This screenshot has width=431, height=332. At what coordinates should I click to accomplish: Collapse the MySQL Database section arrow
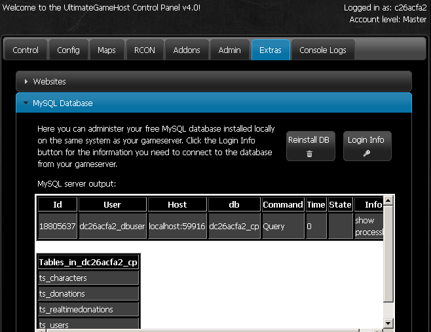click(x=26, y=103)
